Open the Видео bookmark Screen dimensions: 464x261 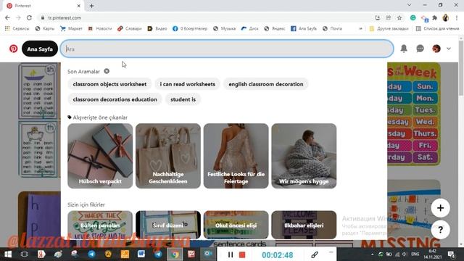[x=157, y=28]
